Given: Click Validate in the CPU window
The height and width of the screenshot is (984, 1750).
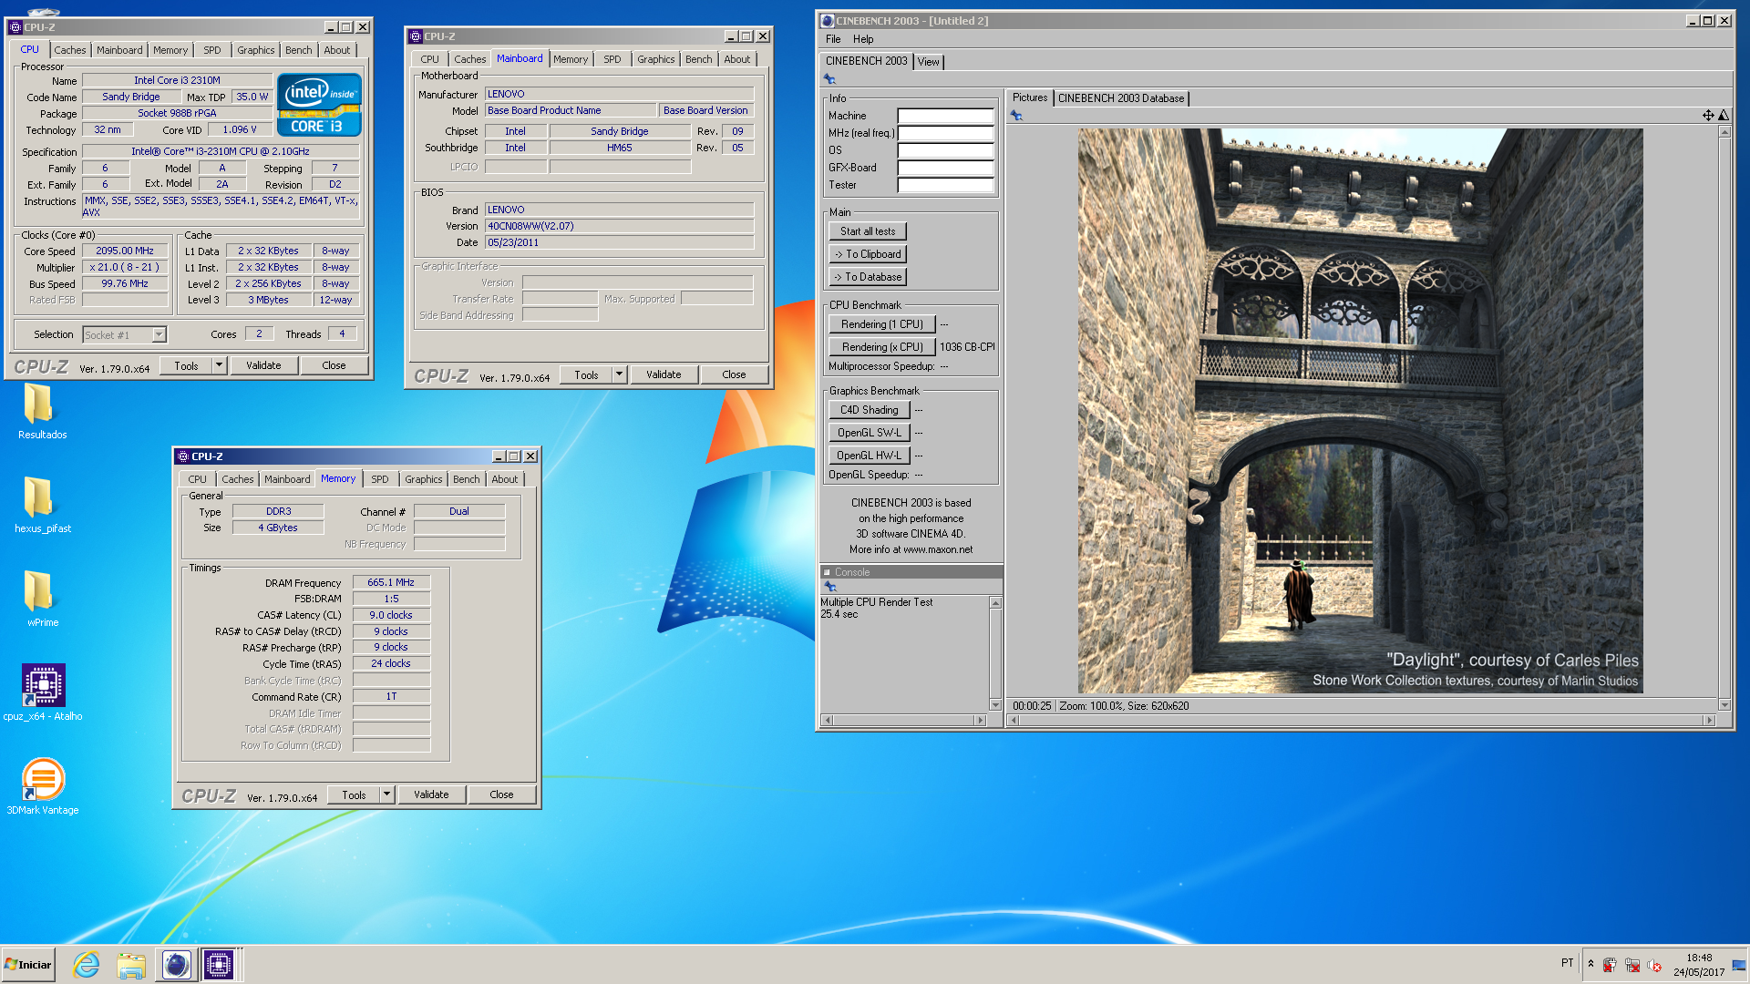Looking at the screenshot, I should [263, 365].
